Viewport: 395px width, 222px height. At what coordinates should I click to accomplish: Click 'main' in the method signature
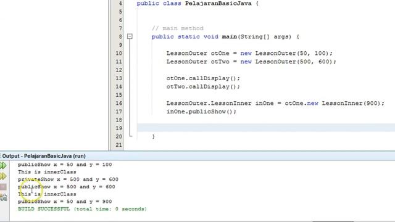tap(229, 37)
